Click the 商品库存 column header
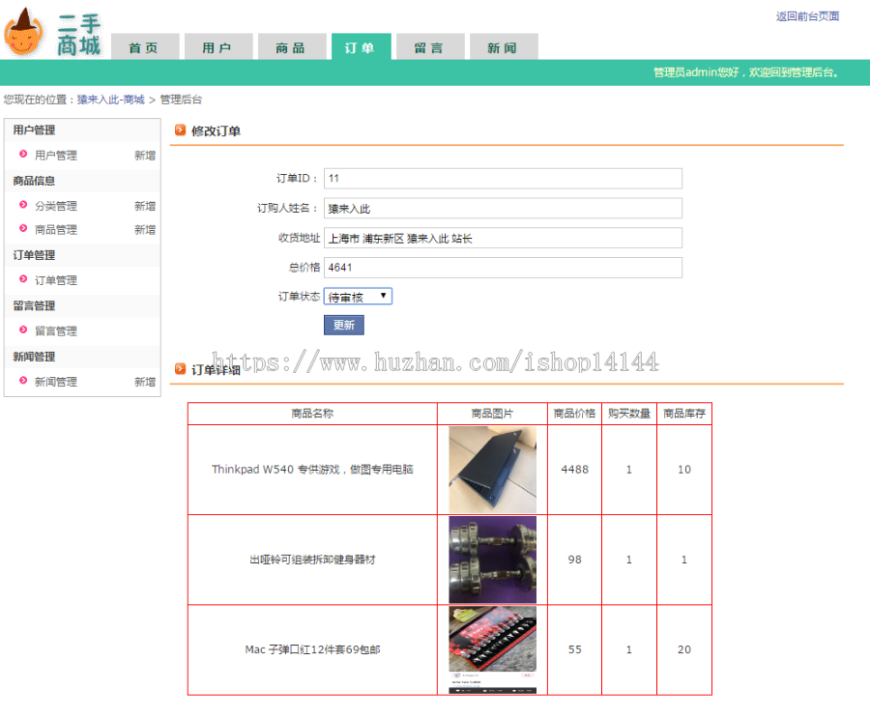The height and width of the screenshot is (719, 870). [x=684, y=414]
